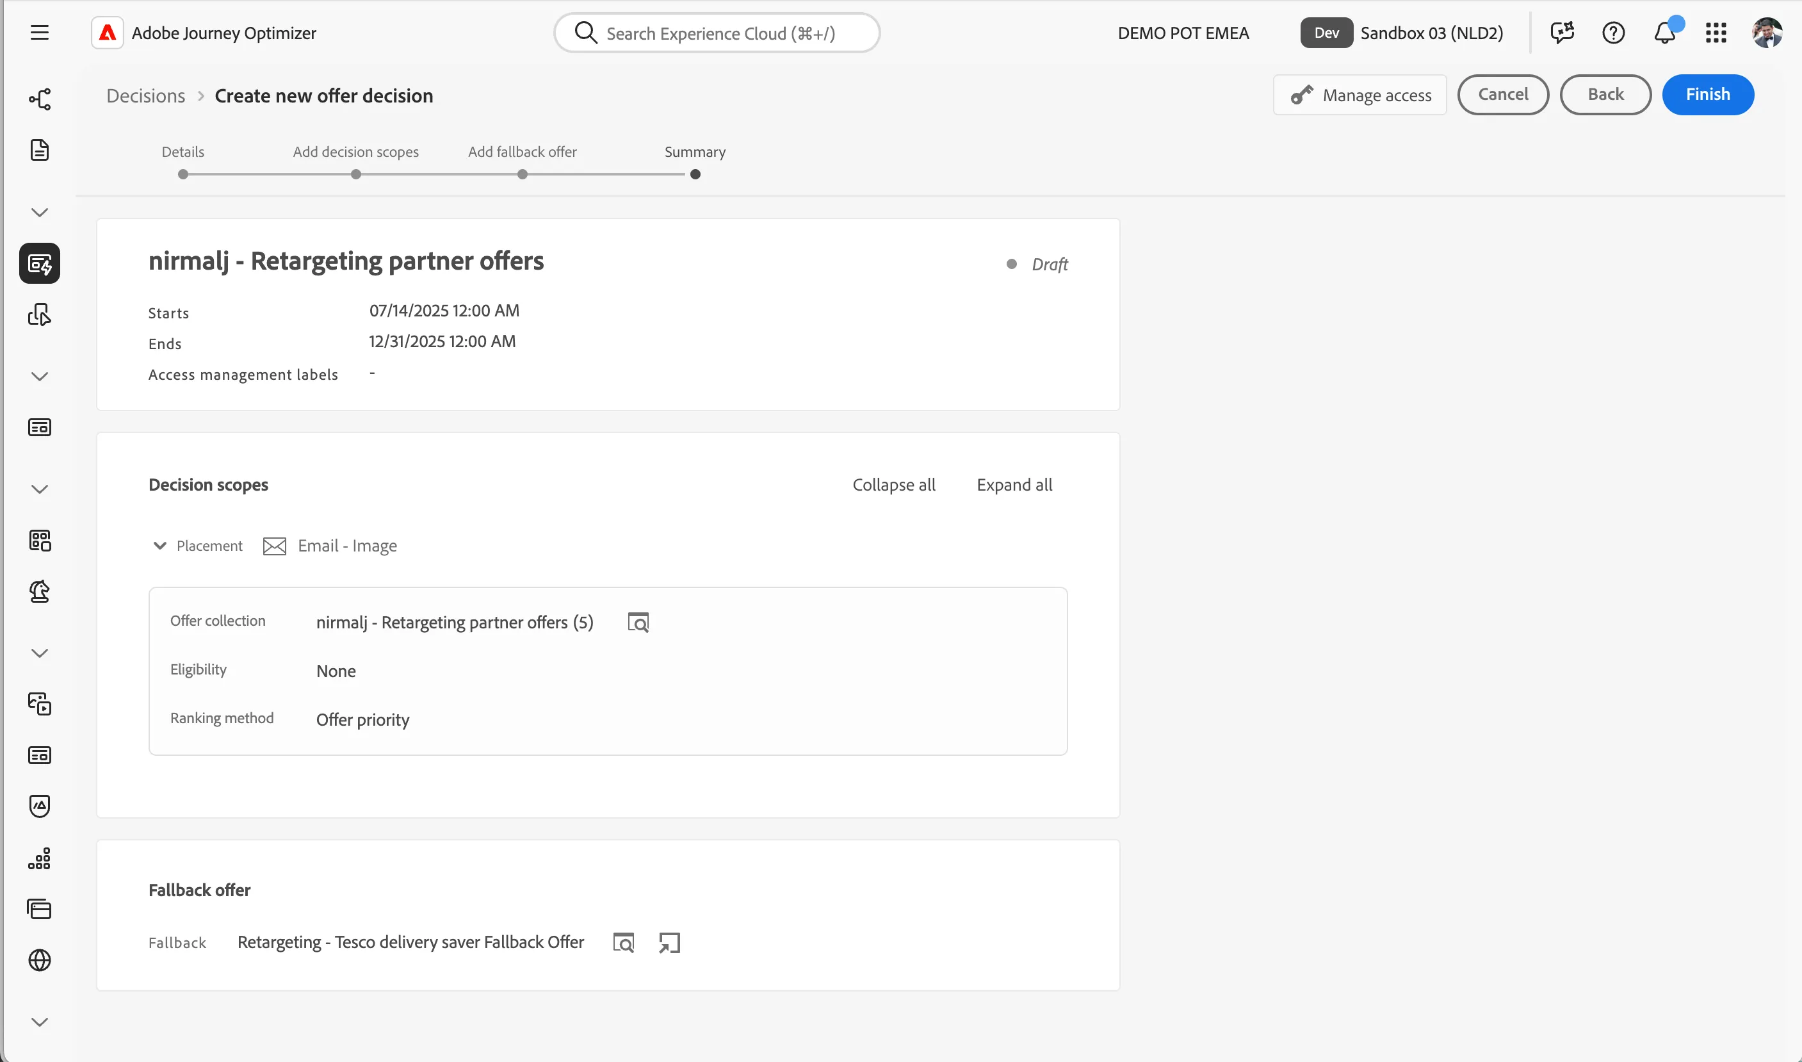This screenshot has width=1802, height=1062.
Task: Preview the offer collection icon
Action: tap(638, 623)
